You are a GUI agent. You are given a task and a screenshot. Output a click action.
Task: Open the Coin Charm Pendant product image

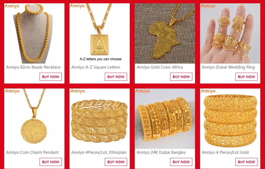tap(34, 119)
